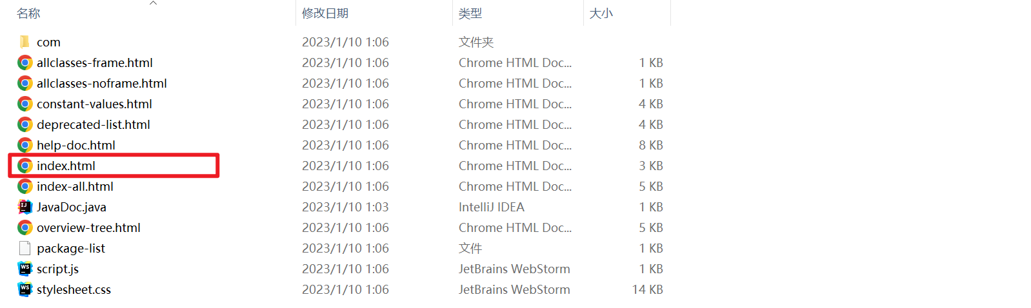Select the constant-values.html file name

pos(94,104)
